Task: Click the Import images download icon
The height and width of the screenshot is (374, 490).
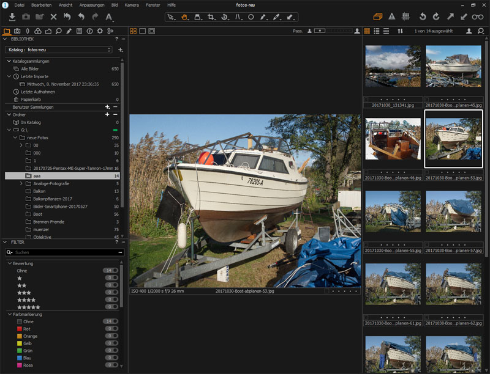Action: (12, 17)
